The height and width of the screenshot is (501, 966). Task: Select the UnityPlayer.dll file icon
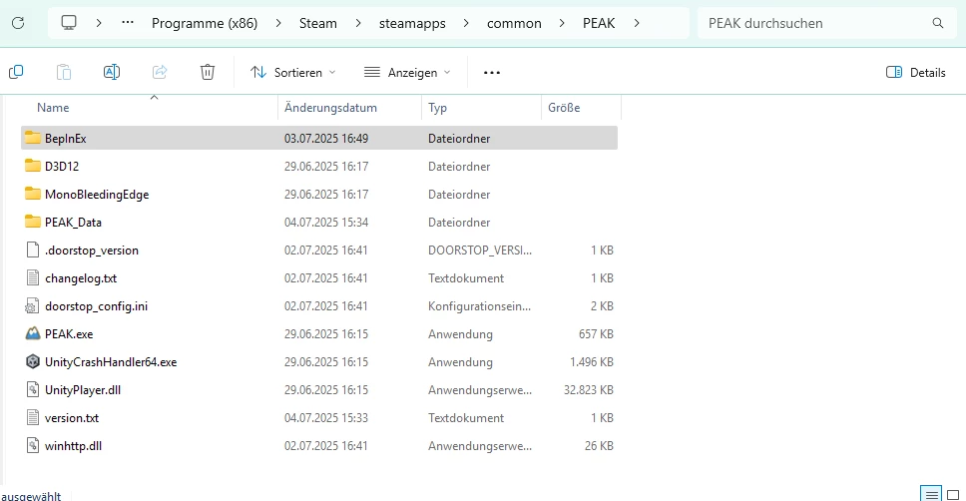coord(33,389)
